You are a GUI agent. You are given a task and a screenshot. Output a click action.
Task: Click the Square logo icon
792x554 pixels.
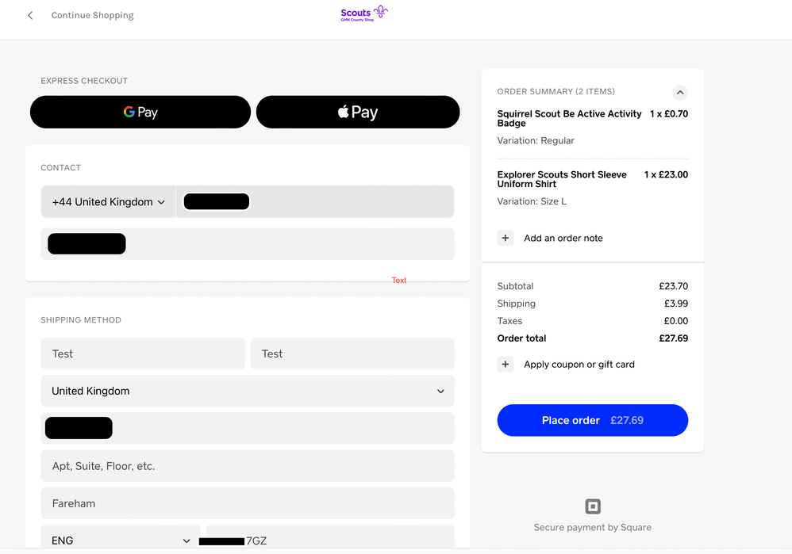pyautogui.click(x=593, y=506)
